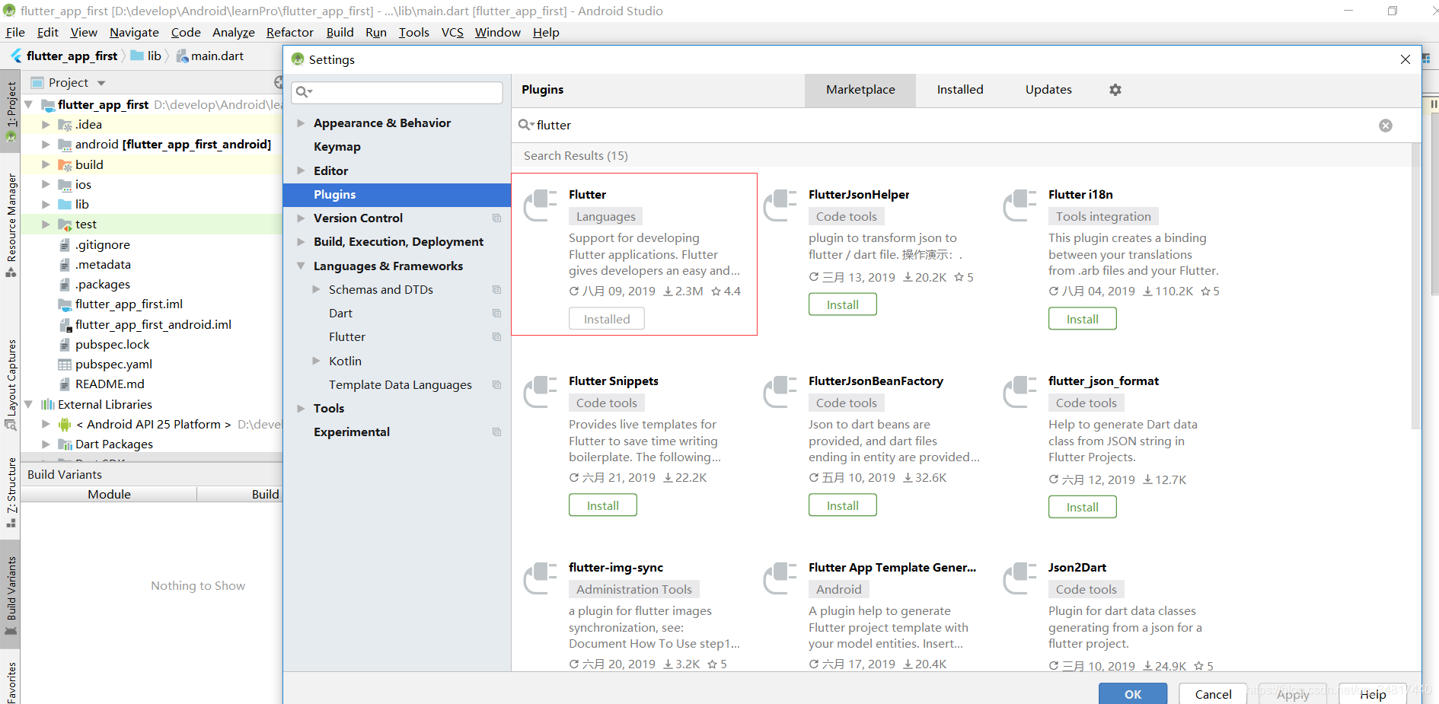Click the project-level icon beside Dart
This screenshot has width=1439, height=704.
tap(497, 314)
